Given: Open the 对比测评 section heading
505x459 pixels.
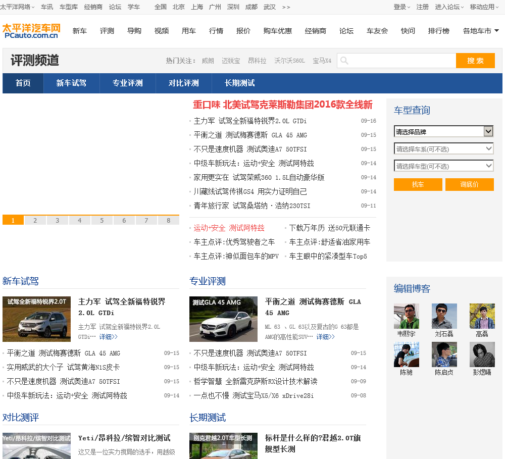Looking at the screenshot, I should click(21, 418).
